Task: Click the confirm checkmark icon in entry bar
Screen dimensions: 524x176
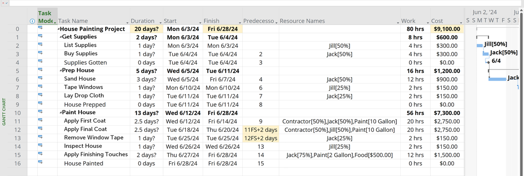Action: click(x=7, y=3)
